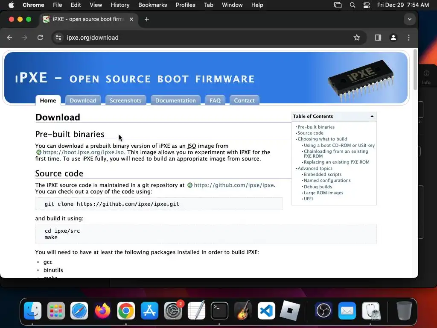The width and height of the screenshot is (437, 328).
Task: Go to Using a boot CD-ROM or USB key
Action: point(339,145)
